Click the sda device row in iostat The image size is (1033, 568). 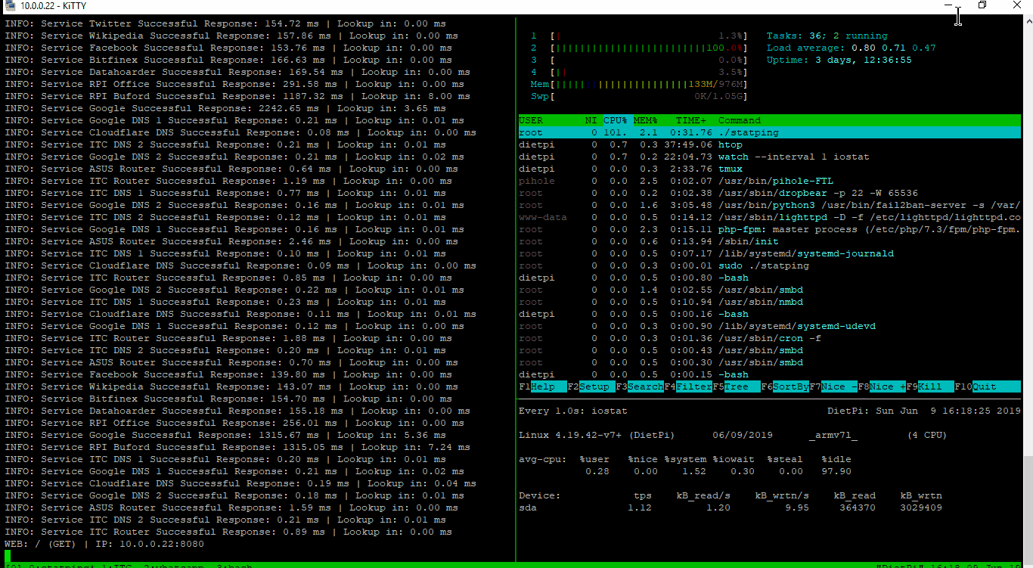click(x=731, y=507)
